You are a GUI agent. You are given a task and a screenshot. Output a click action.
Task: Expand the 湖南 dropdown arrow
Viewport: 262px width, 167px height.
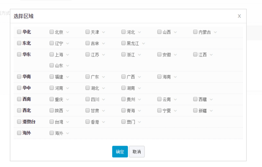coord(139,88)
